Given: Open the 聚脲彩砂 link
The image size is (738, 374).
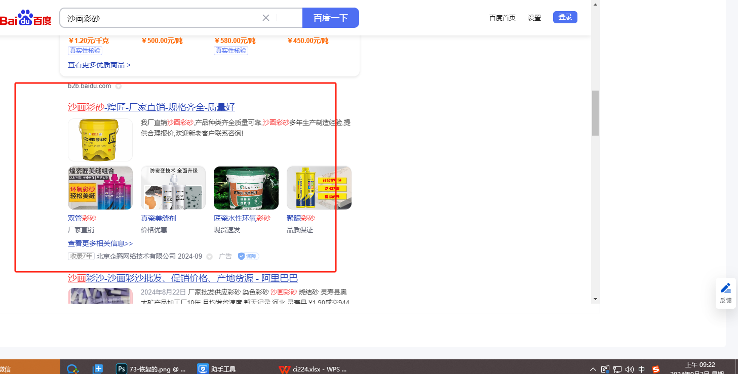Looking at the screenshot, I should pos(301,218).
